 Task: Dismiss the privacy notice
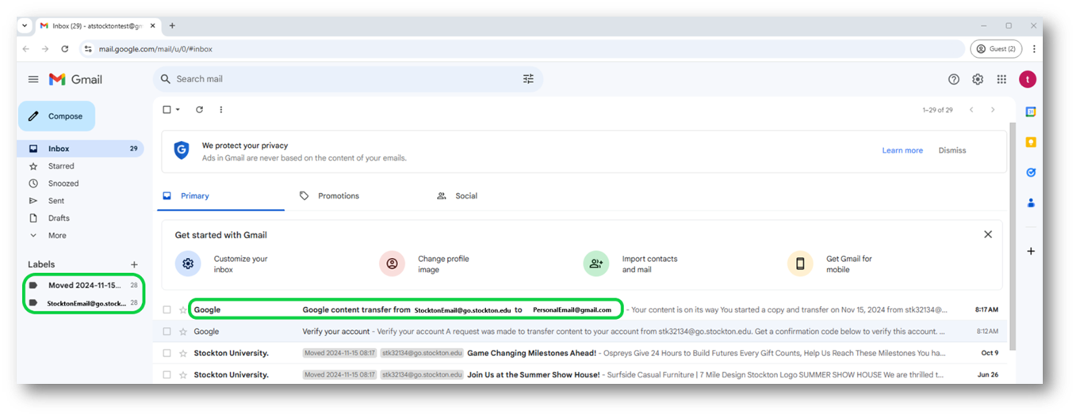click(x=952, y=150)
